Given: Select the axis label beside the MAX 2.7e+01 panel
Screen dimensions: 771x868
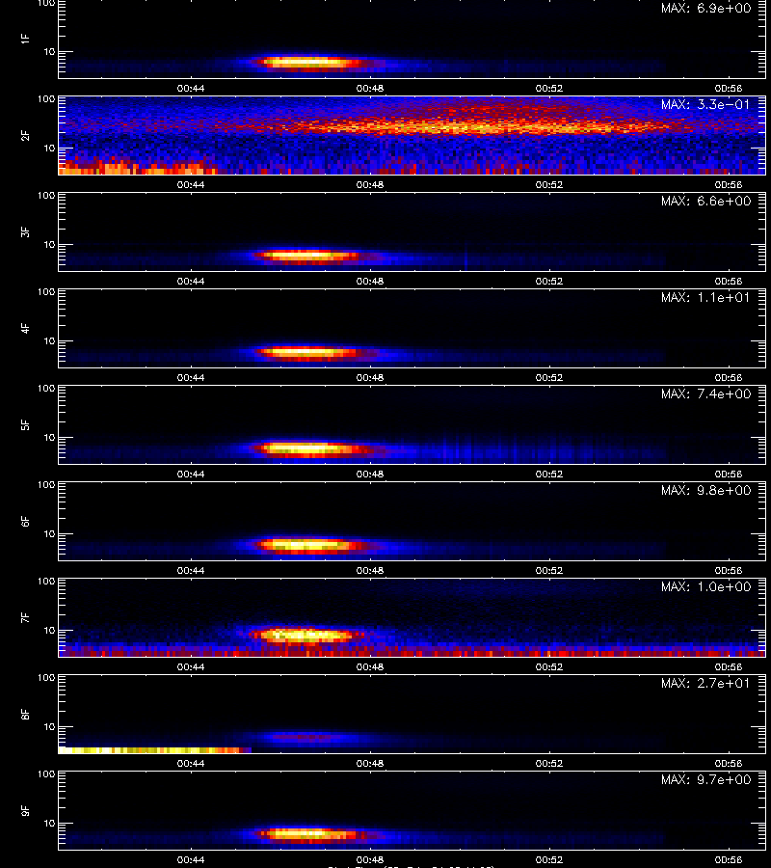Looking at the screenshot, I should pos(25,714).
